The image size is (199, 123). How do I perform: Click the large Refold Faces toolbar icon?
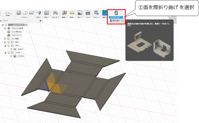tap(116, 13)
